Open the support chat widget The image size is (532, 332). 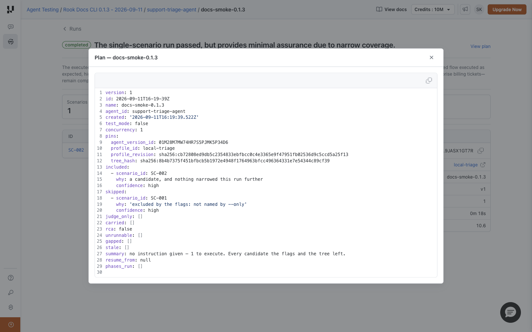pyautogui.click(x=511, y=312)
